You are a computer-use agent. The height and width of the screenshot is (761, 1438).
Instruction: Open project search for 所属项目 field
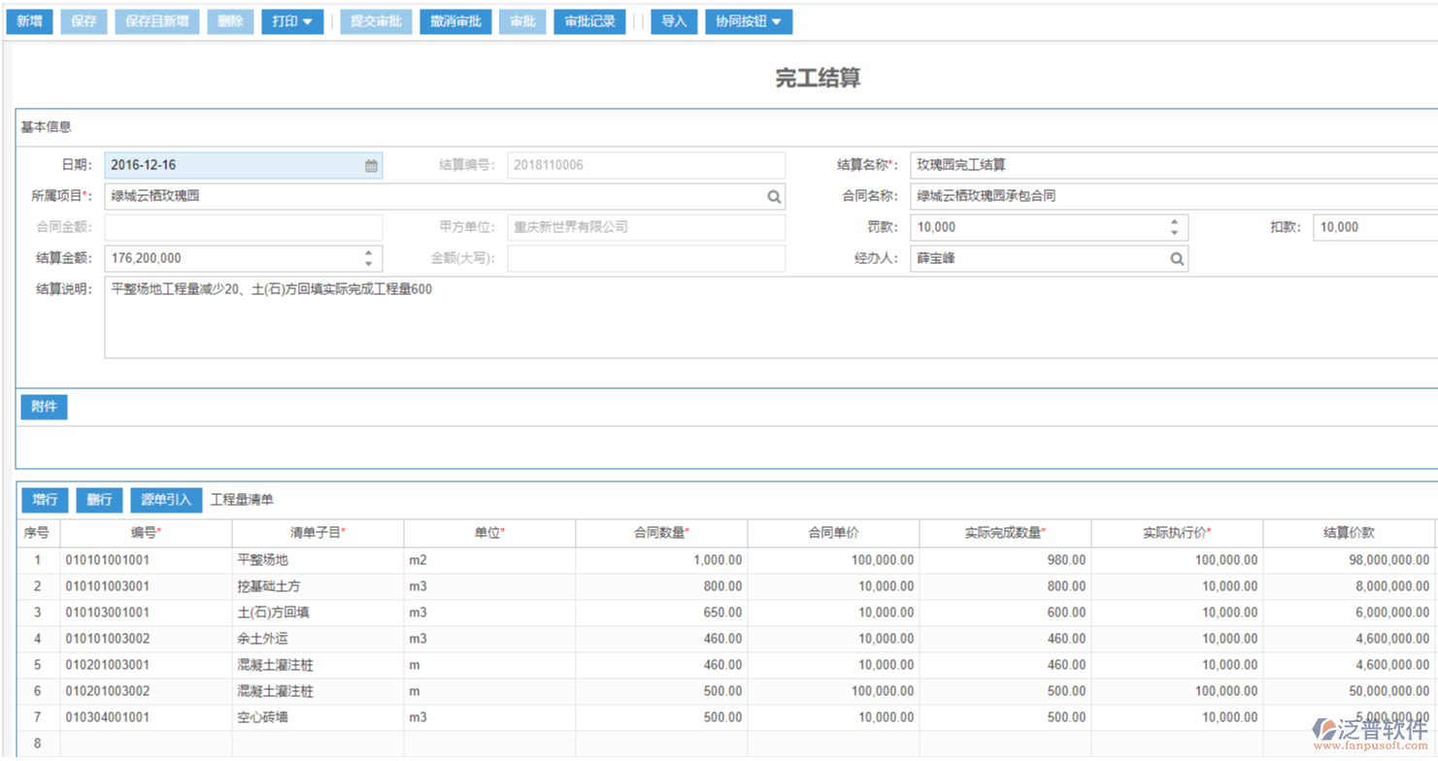click(774, 196)
